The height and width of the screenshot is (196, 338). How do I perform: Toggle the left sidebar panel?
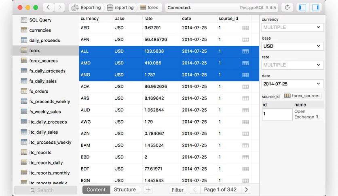[x=302, y=7]
